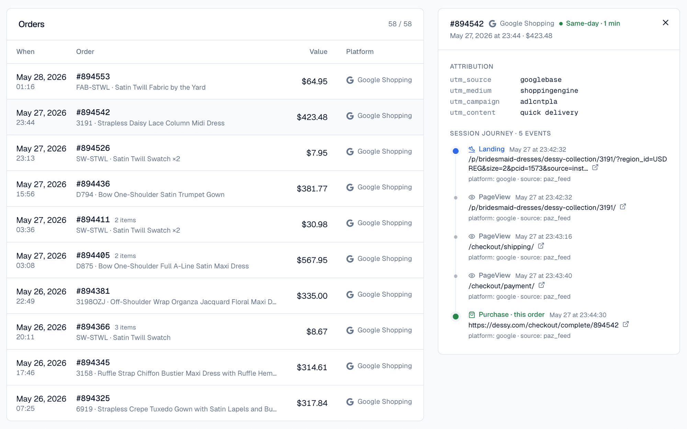This screenshot has height=429, width=687.
Task: Click utm_medium value shoppingengine
Action: tap(549, 91)
